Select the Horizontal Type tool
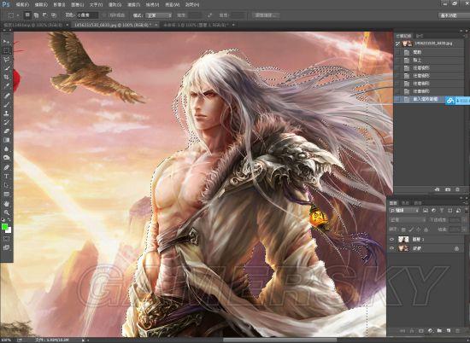The width and height of the screenshot is (470, 343). tap(6, 177)
